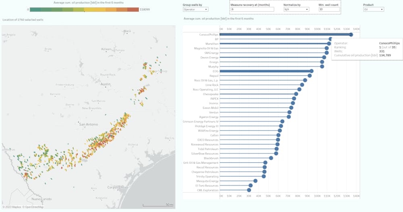The height and width of the screenshot is (212, 403).
Task: Click the ConocoPhillips operator label
Action: click(x=209, y=35)
